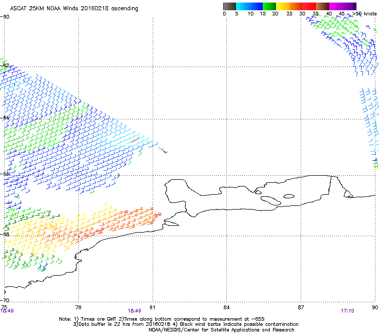
Task: Select the '-62' latitude label
Action: pyautogui.click(x=5, y=65)
